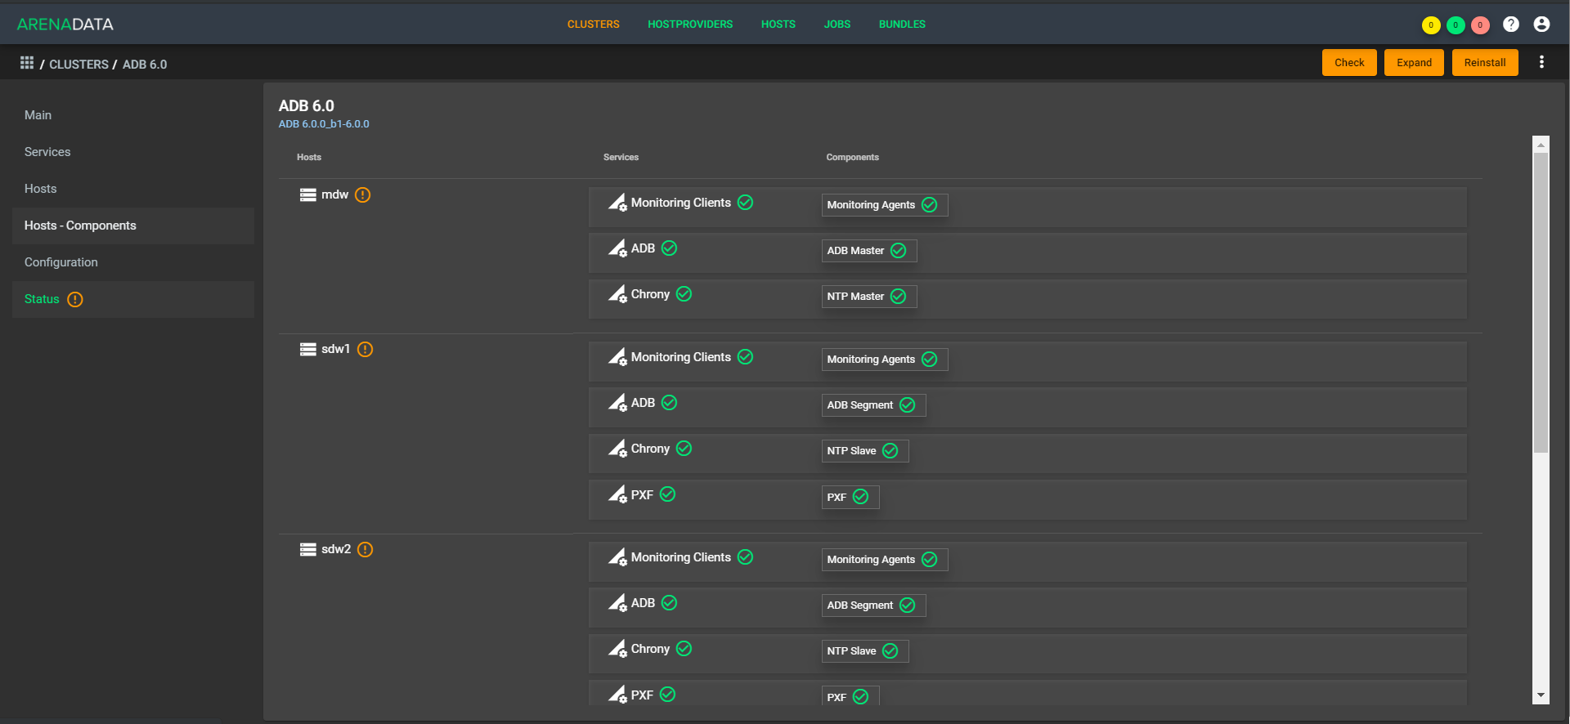Click the Expand action button
This screenshot has height=724, width=1570.
[1414, 63]
